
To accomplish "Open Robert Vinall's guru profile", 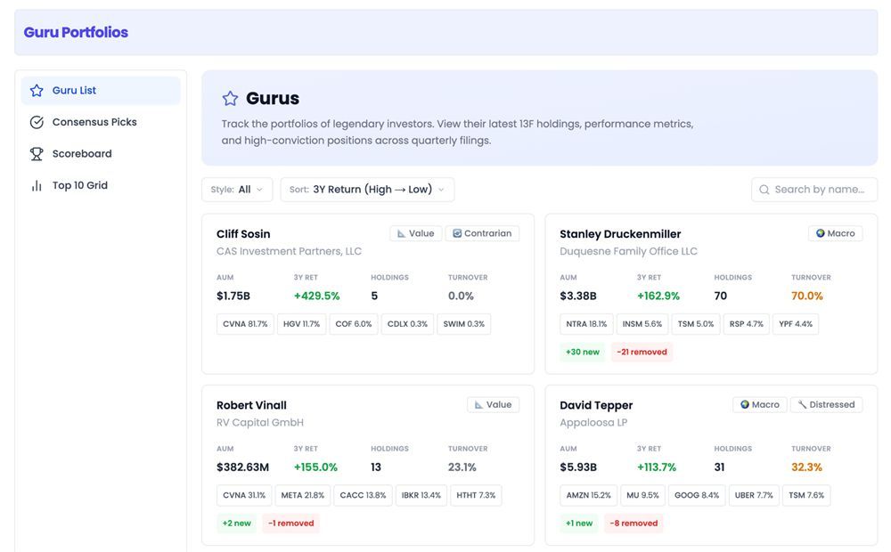I will 251,405.
